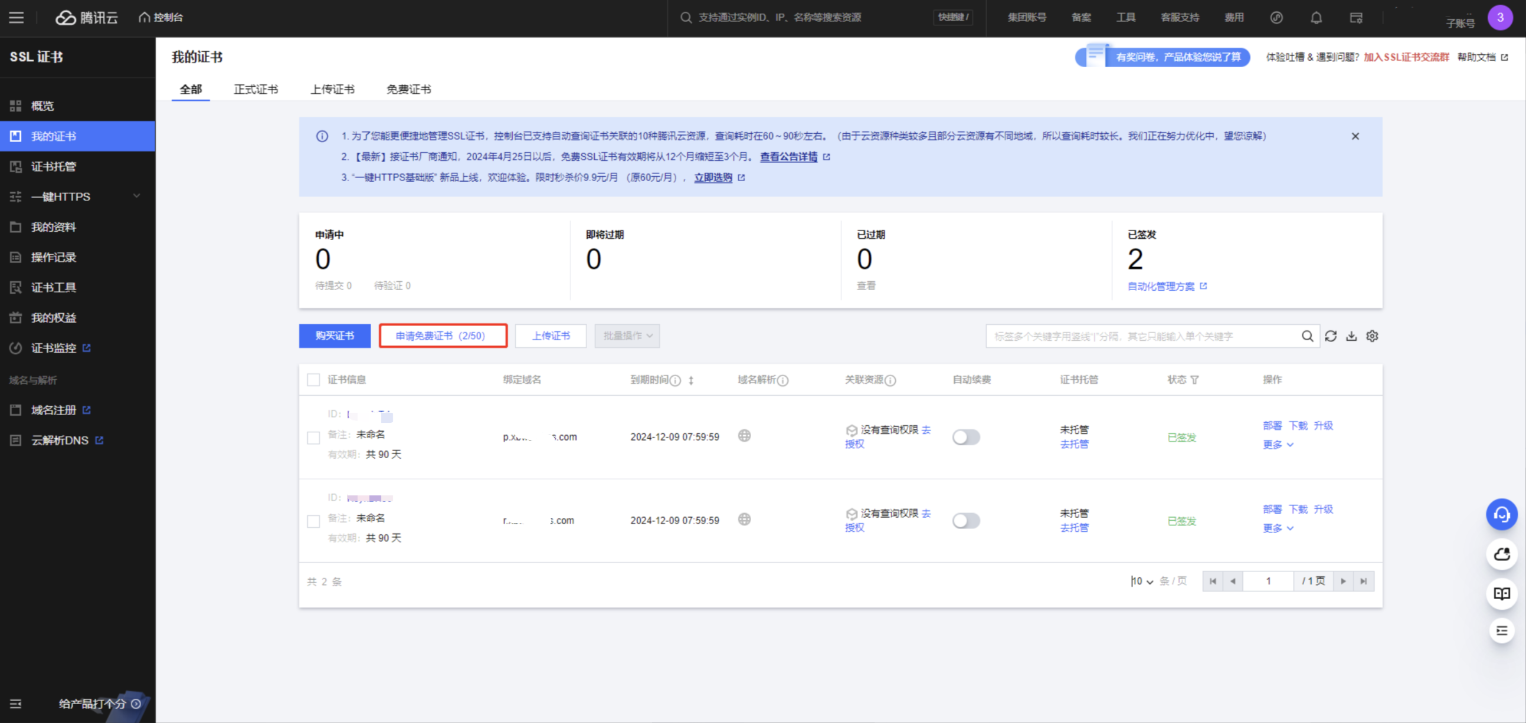Switch to the 正式证书 tab

pos(256,90)
